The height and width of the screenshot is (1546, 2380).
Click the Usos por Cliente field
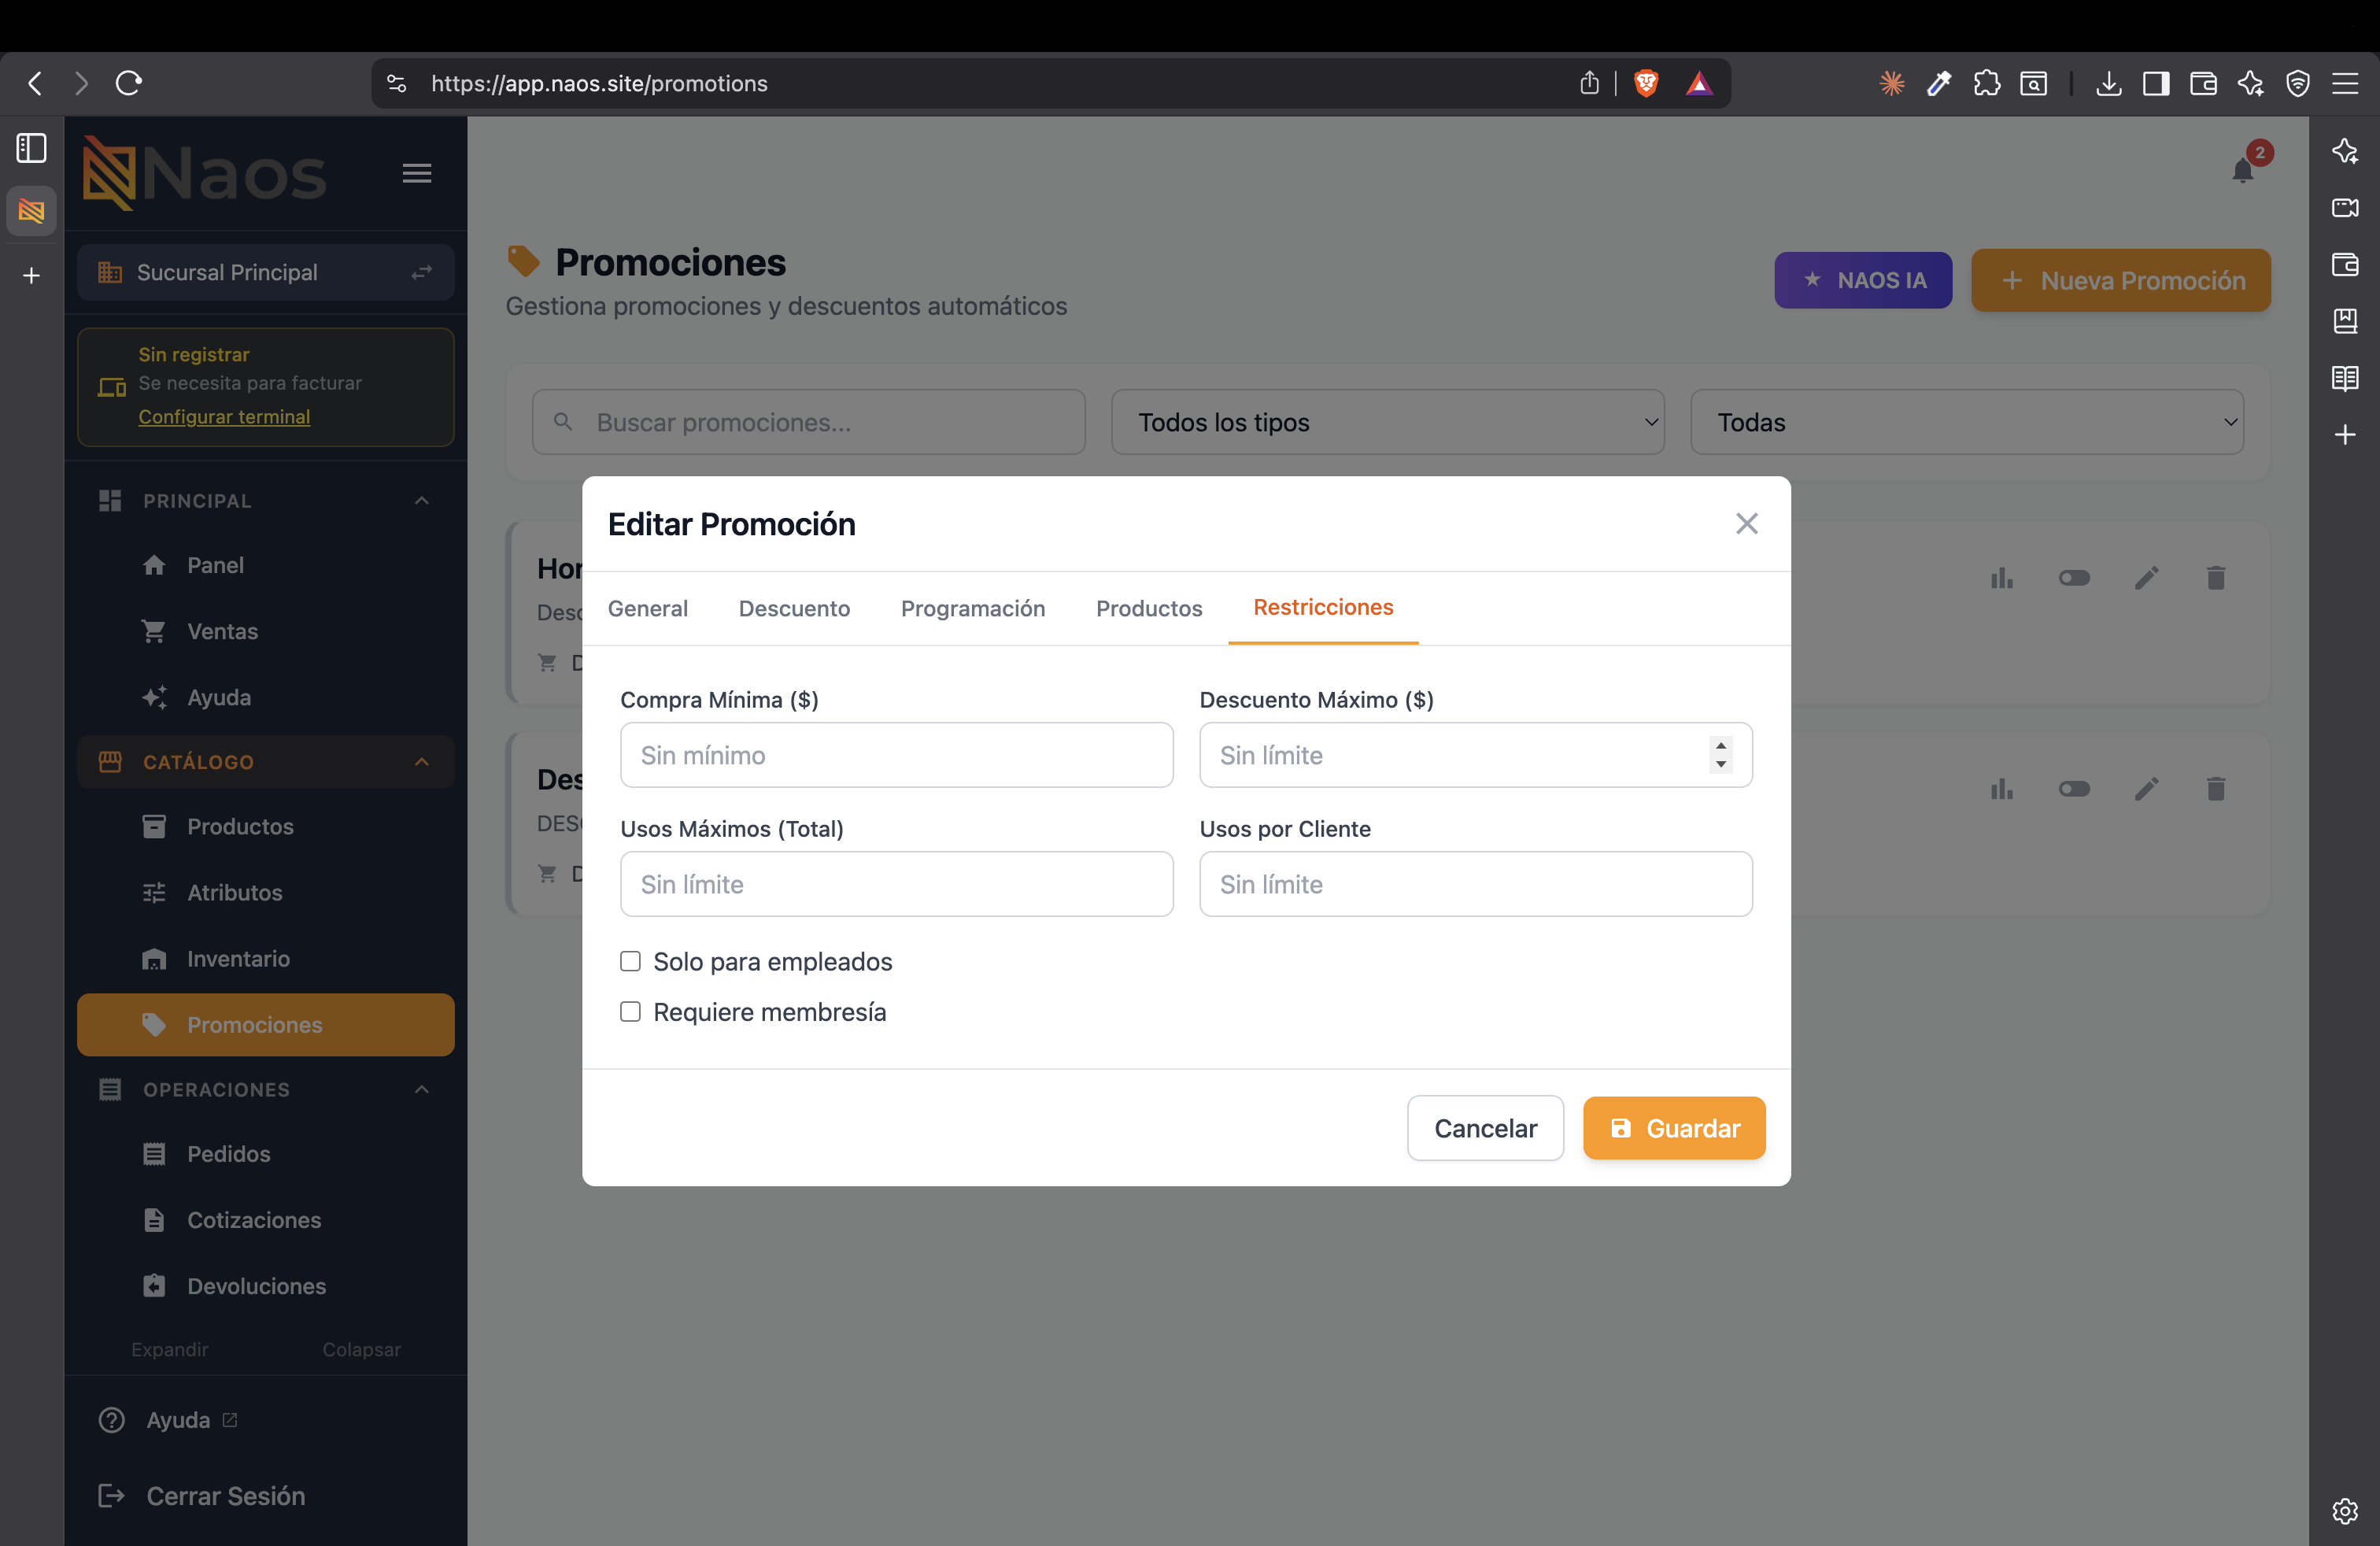(x=1475, y=884)
